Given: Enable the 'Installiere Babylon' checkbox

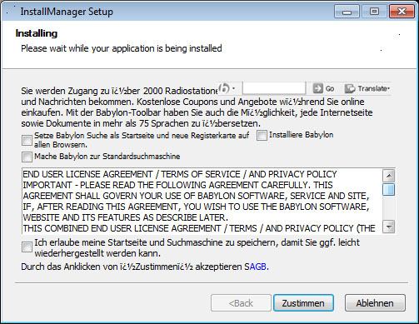Looking at the screenshot, I should (262, 136).
